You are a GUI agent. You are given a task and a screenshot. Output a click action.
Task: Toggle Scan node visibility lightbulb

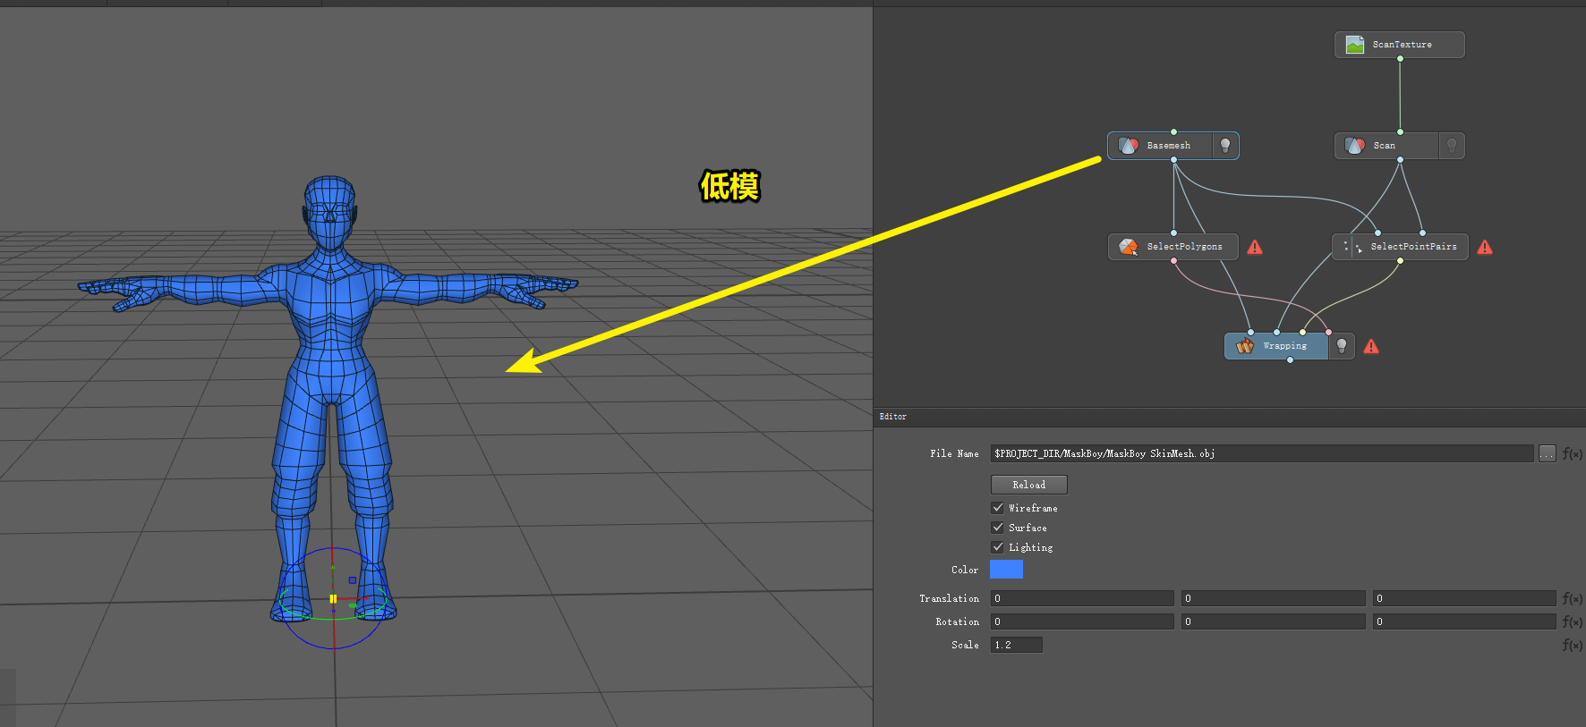pyautogui.click(x=1452, y=146)
